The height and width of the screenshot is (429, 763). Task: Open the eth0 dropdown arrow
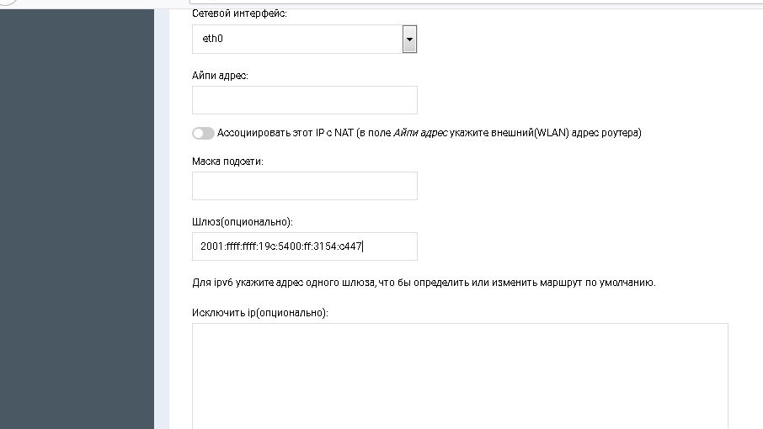click(x=409, y=39)
